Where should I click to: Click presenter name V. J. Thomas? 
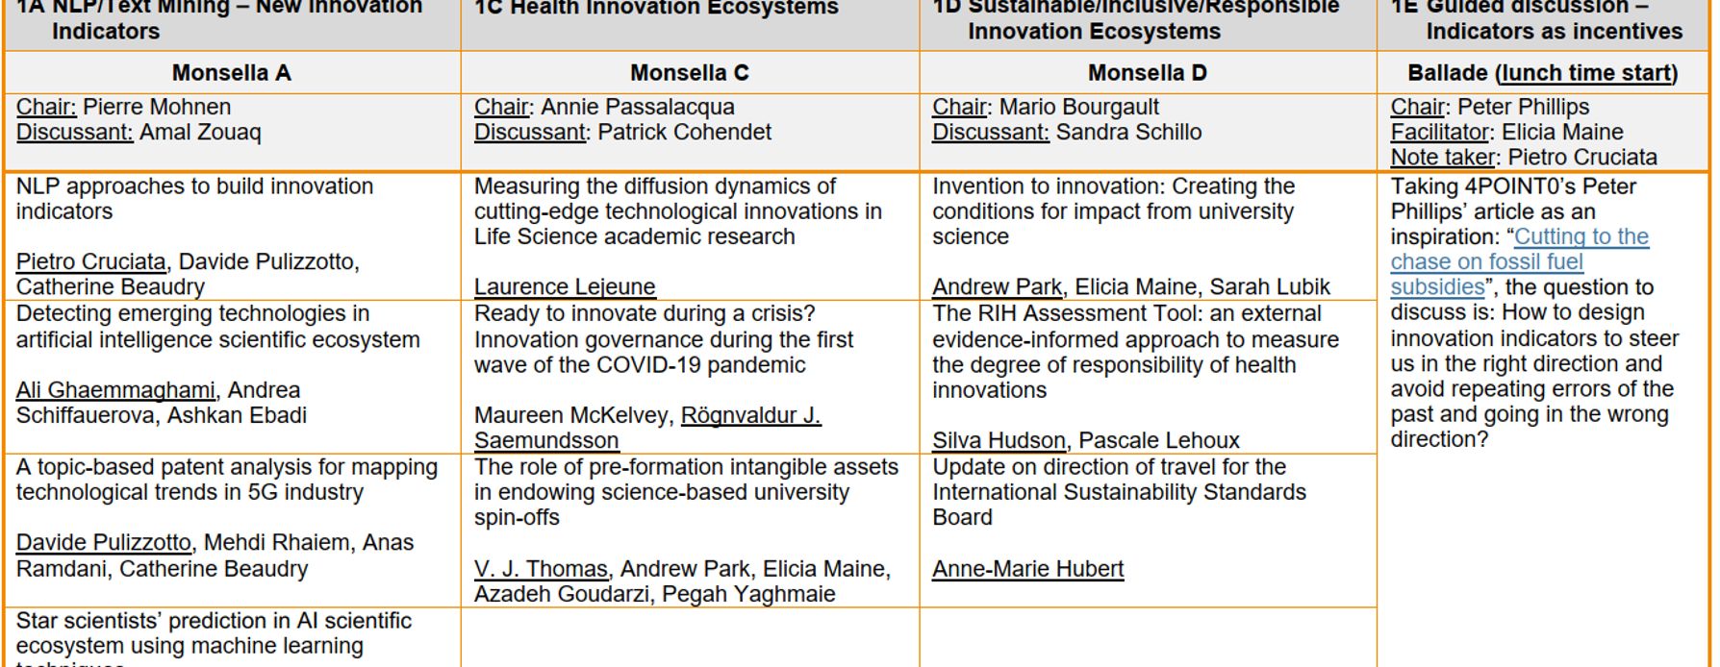click(x=541, y=569)
